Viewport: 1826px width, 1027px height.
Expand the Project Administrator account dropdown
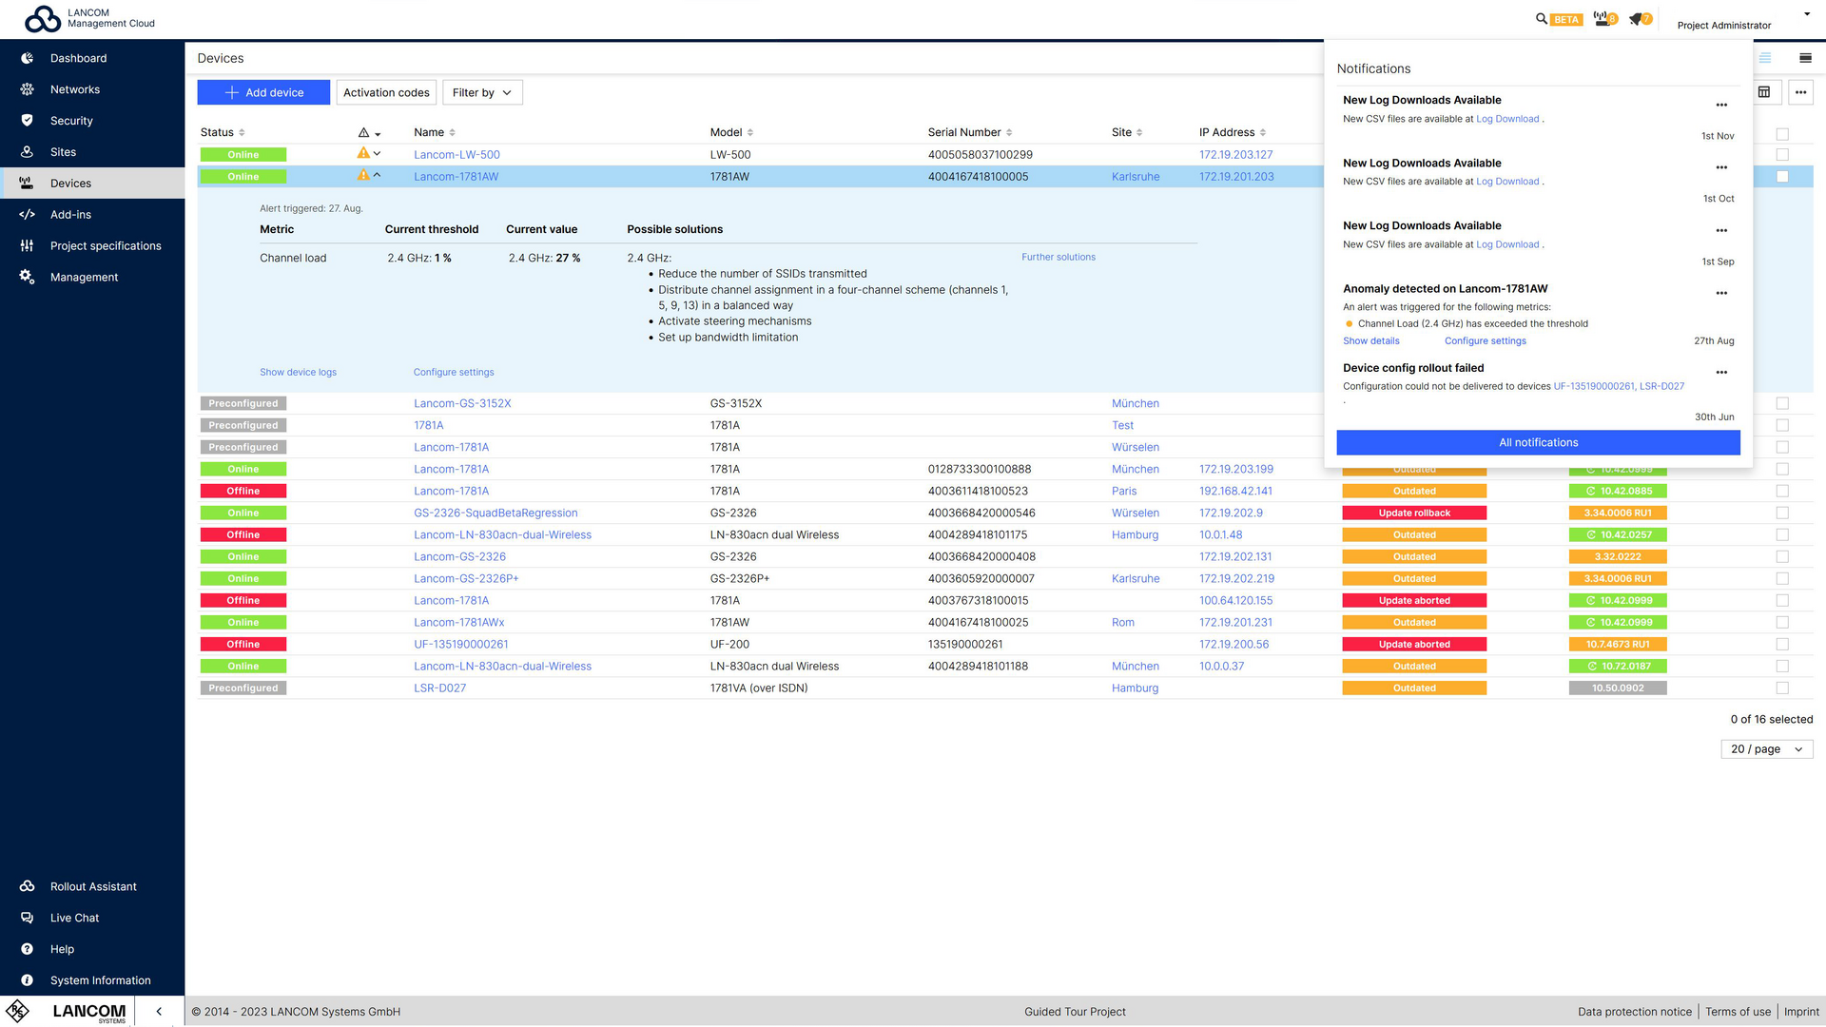pyautogui.click(x=1806, y=13)
